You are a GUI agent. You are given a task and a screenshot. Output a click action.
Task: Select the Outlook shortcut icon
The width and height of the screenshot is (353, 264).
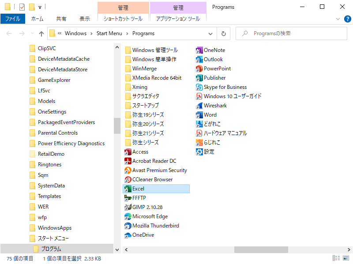click(x=199, y=59)
